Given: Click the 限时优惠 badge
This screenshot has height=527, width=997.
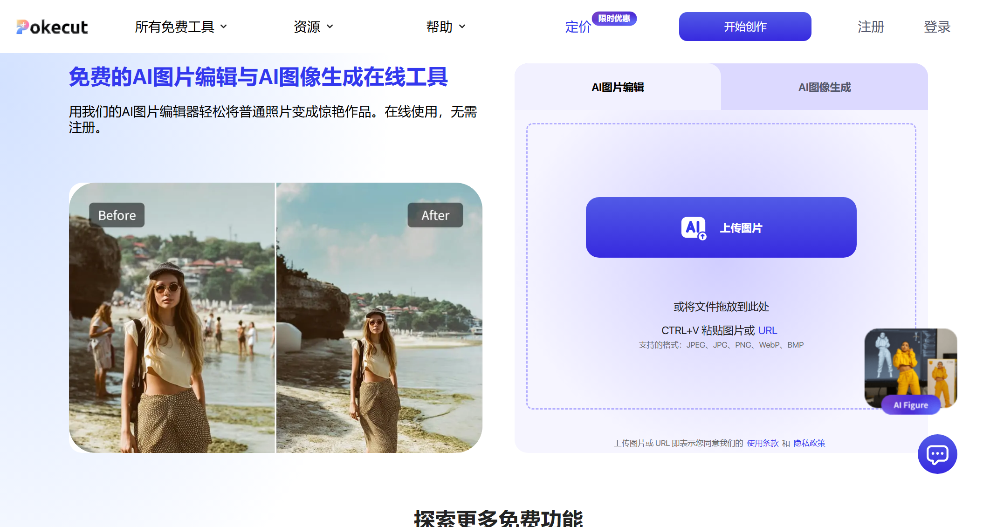Looking at the screenshot, I should click(614, 18).
